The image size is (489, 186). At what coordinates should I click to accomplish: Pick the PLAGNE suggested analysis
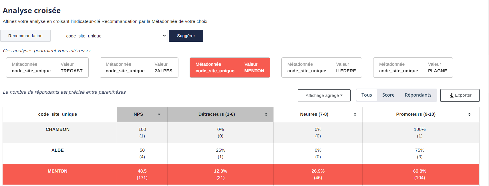(413, 68)
